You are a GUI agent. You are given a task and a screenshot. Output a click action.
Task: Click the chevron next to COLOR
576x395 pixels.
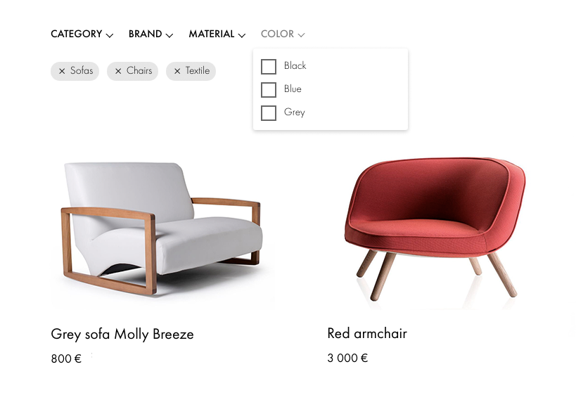pyautogui.click(x=301, y=35)
